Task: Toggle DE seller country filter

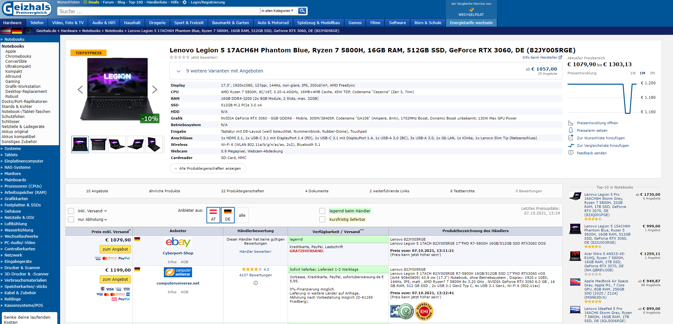Action: click(228, 215)
